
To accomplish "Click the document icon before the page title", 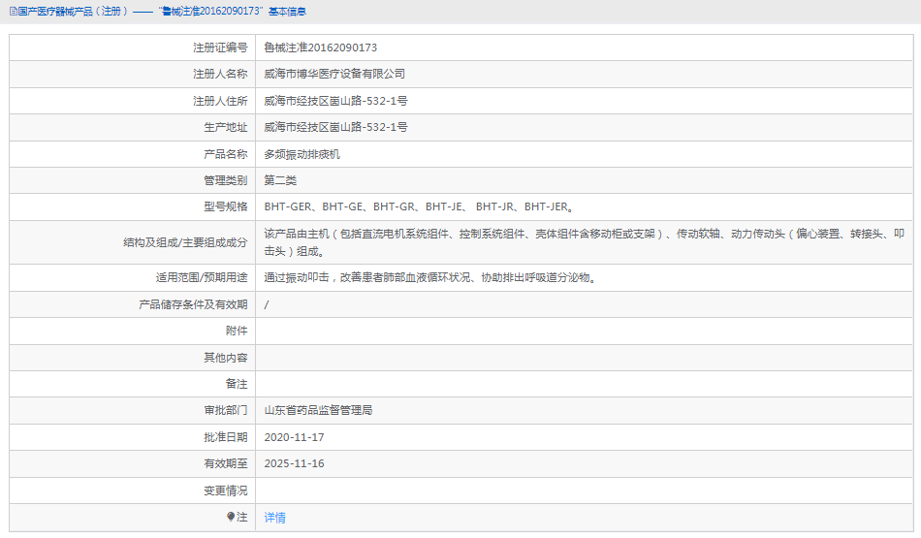I will [x=14, y=11].
